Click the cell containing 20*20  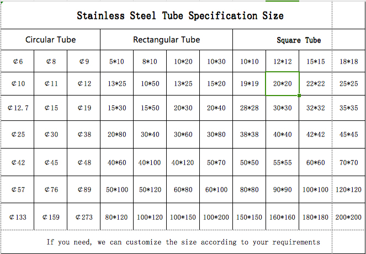(x=283, y=84)
